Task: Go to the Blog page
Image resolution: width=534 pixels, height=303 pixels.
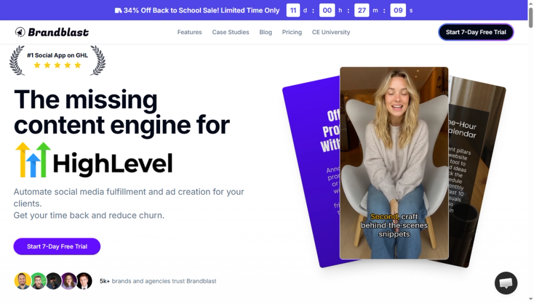Action: pos(265,32)
